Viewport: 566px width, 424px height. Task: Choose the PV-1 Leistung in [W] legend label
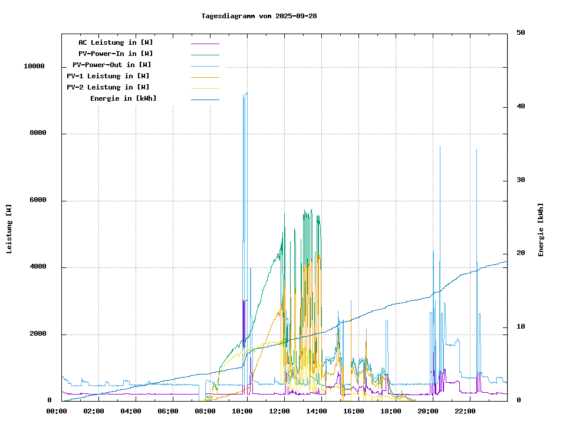coord(108,76)
